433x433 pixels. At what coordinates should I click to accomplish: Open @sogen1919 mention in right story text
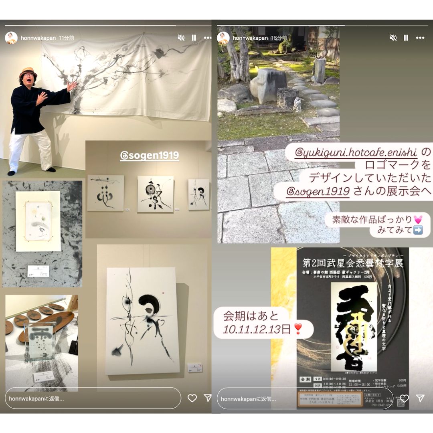[318, 192]
